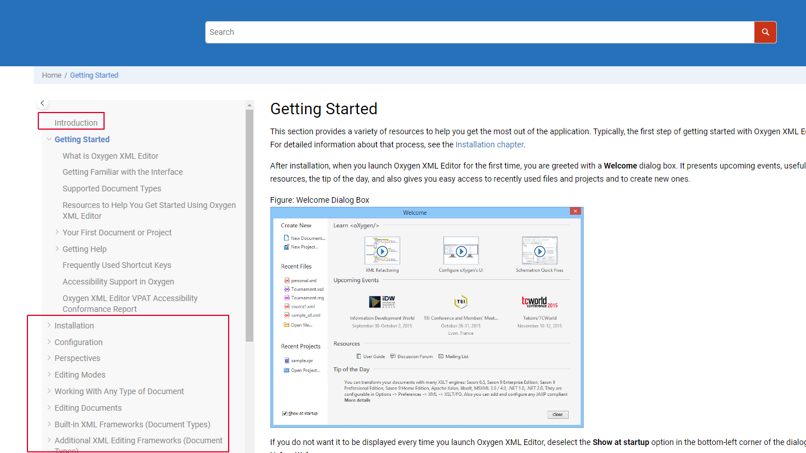This screenshot has width=806, height=453.
Task: Expand Built-in XML Frameworks chevron
Action: pos(49,424)
